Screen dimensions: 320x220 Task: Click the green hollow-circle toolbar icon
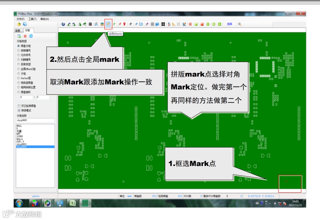[x=214, y=24]
